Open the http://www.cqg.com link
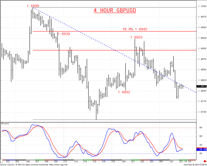Image resolution: width=207 pixels, height=166 pixels. 58,165
